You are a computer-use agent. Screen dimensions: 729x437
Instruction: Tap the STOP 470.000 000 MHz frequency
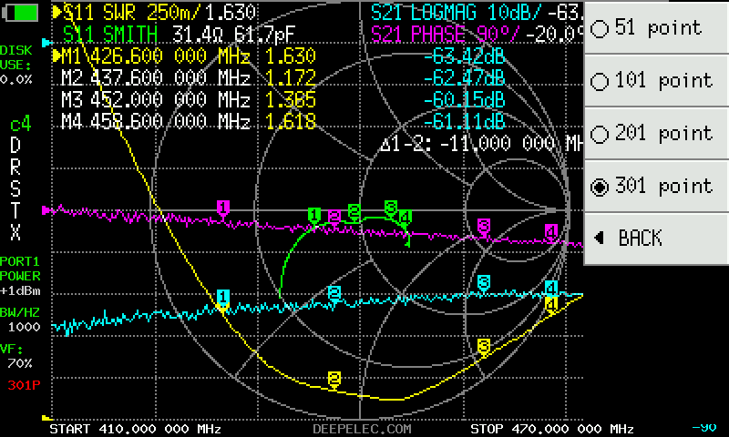tap(552, 429)
